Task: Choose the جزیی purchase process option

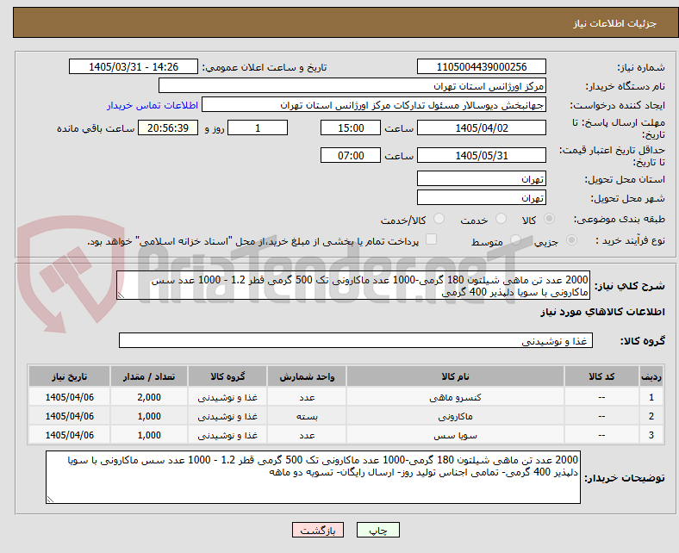Action: pyautogui.click(x=571, y=240)
